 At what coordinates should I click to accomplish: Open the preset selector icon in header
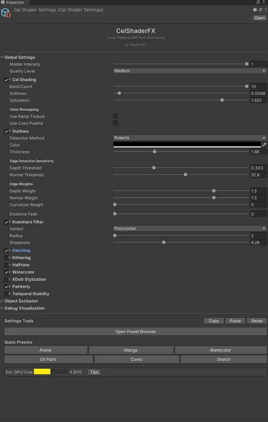[261, 10]
